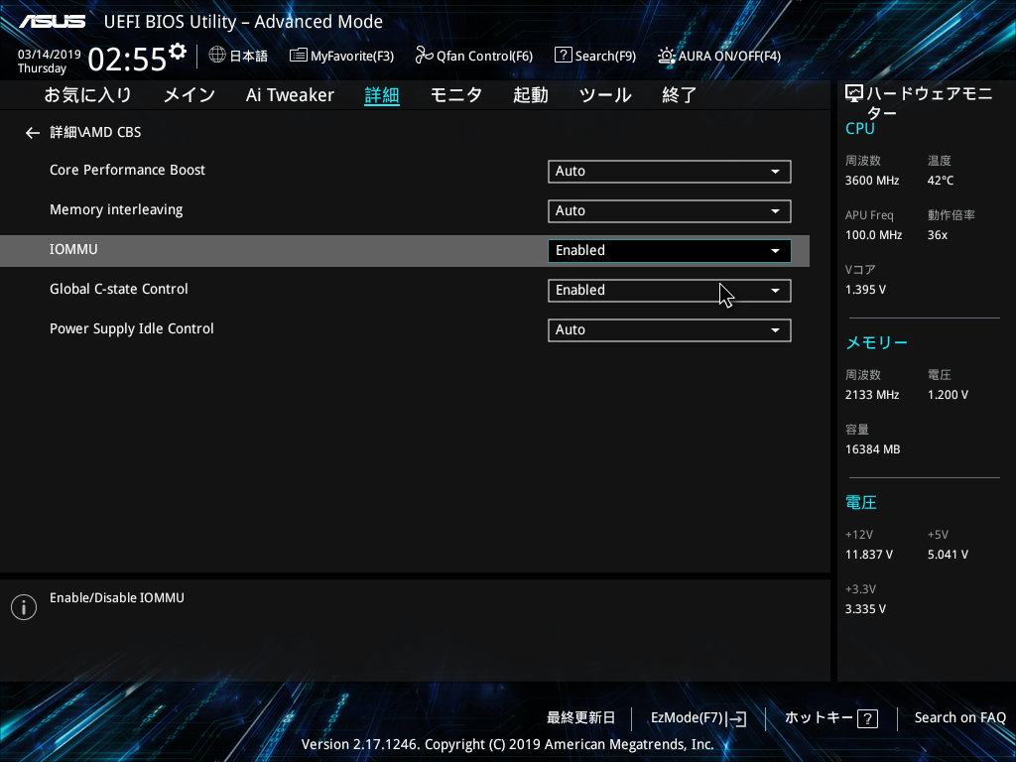The width and height of the screenshot is (1016, 762).
Task: Switch to 起動 tab
Action: 531,95
